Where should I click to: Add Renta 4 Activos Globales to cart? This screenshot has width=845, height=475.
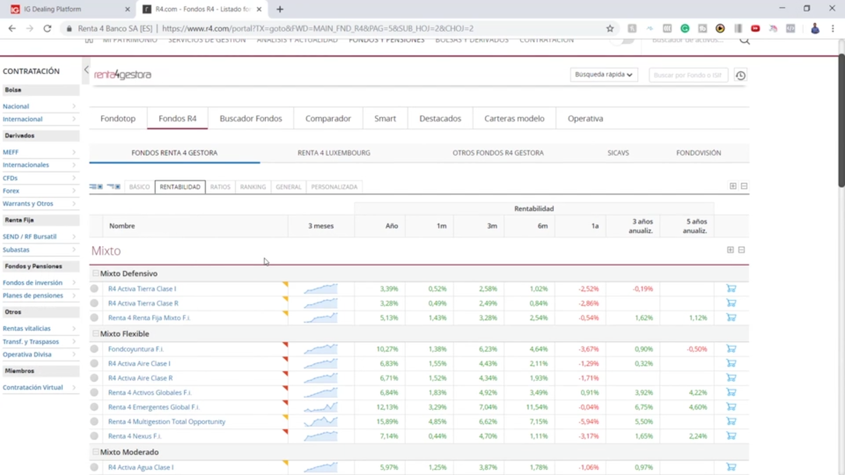[x=731, y=392]
